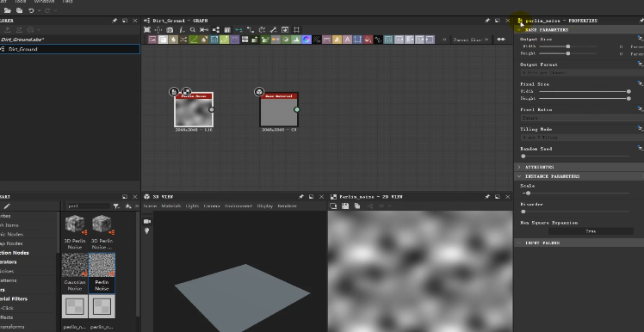
Task: Toggle Tiling Mode inheritance icon
Action: coord(640,128)
